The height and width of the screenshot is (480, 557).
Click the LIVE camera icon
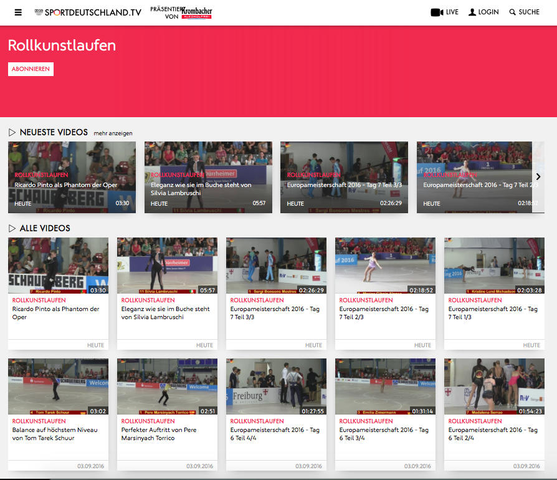pos(437,12)
